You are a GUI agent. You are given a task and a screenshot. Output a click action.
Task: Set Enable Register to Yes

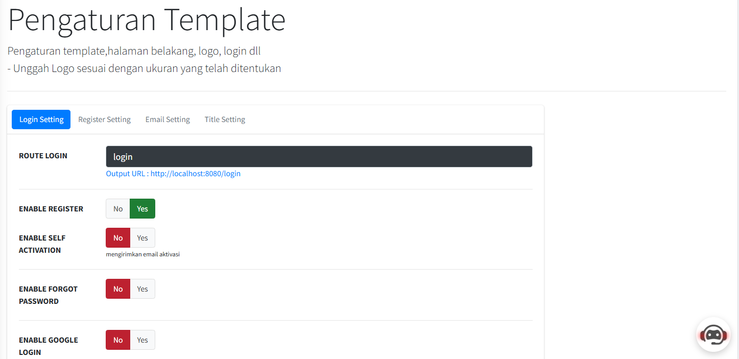(142, 209)
